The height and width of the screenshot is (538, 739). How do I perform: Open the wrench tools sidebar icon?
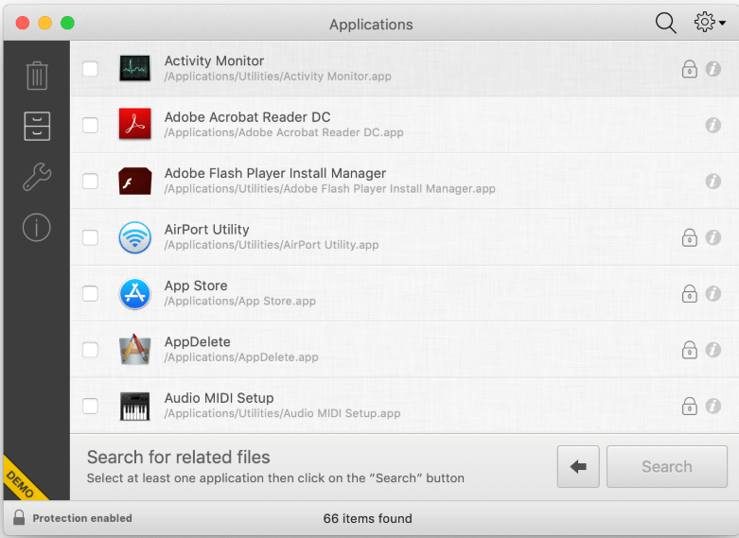coord(37,177)
